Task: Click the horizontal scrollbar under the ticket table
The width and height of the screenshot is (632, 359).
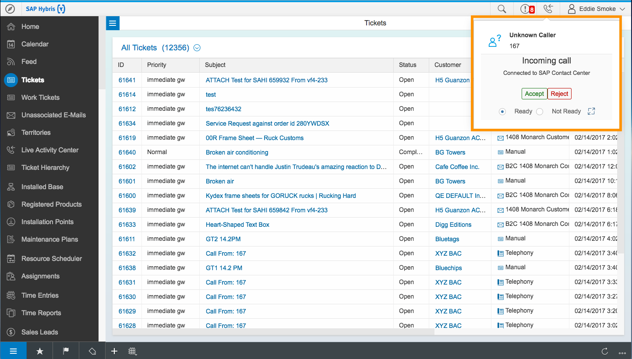Action: [x=273, y=332]
